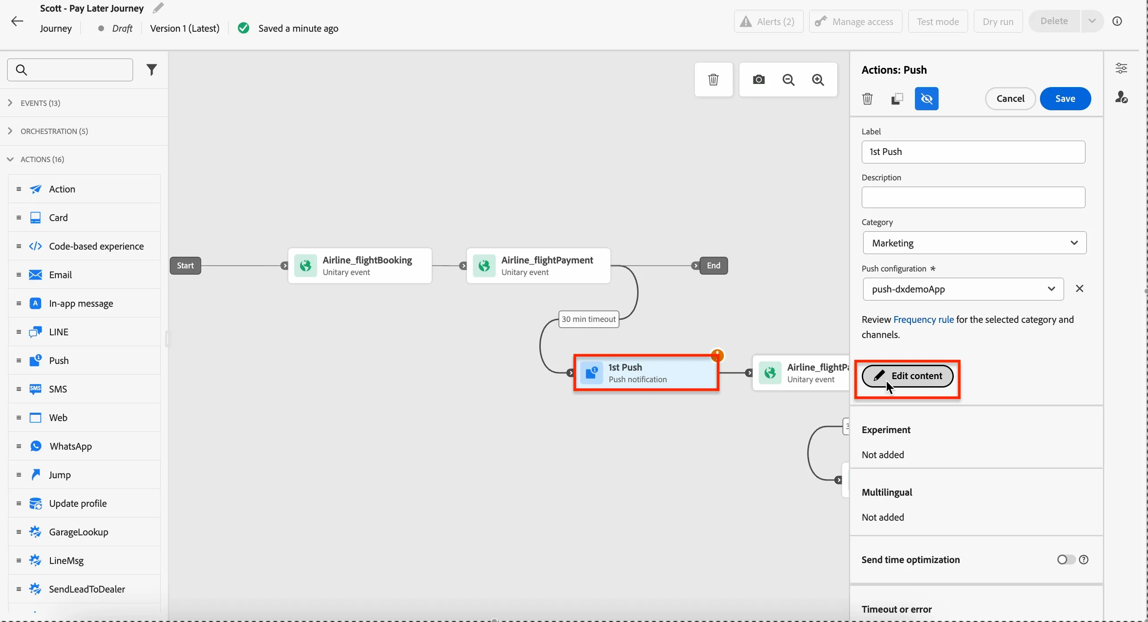The width and height of the screenshot is (1148, 622).
Task: Click the palette search box
Action: [70, 70]
